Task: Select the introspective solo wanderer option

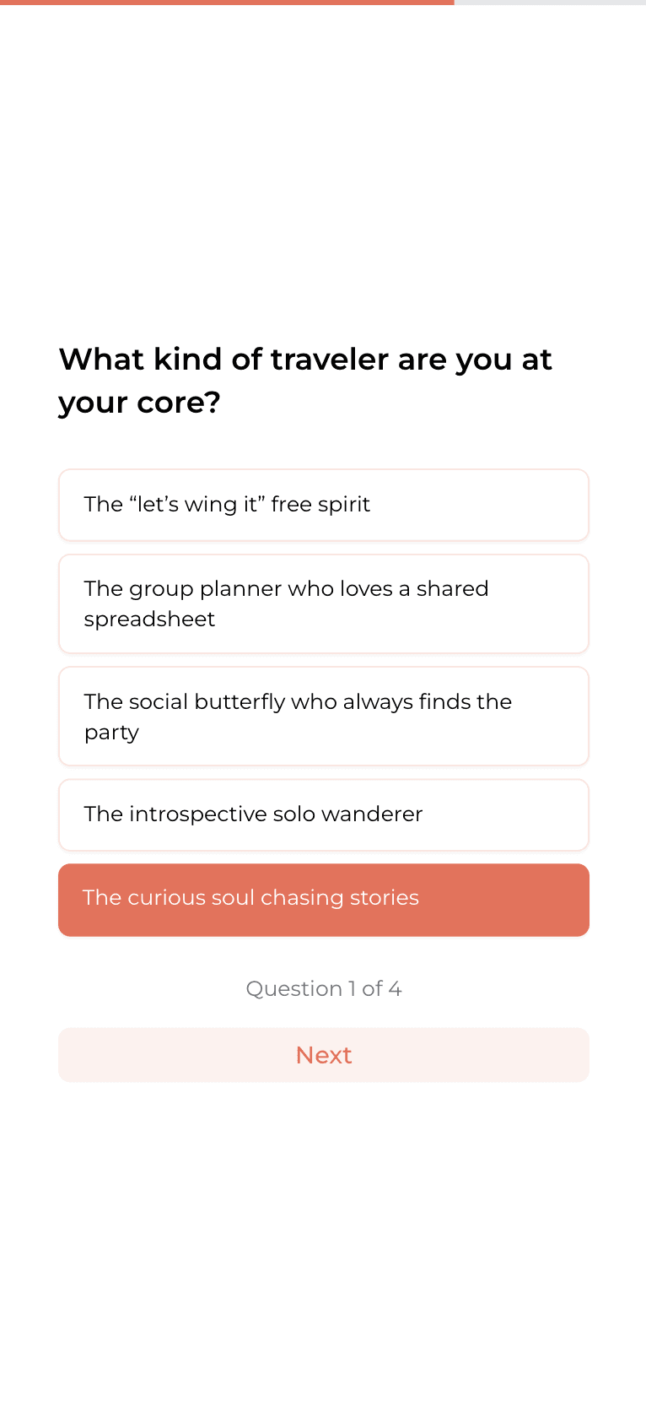Action: tap(323, 814)
